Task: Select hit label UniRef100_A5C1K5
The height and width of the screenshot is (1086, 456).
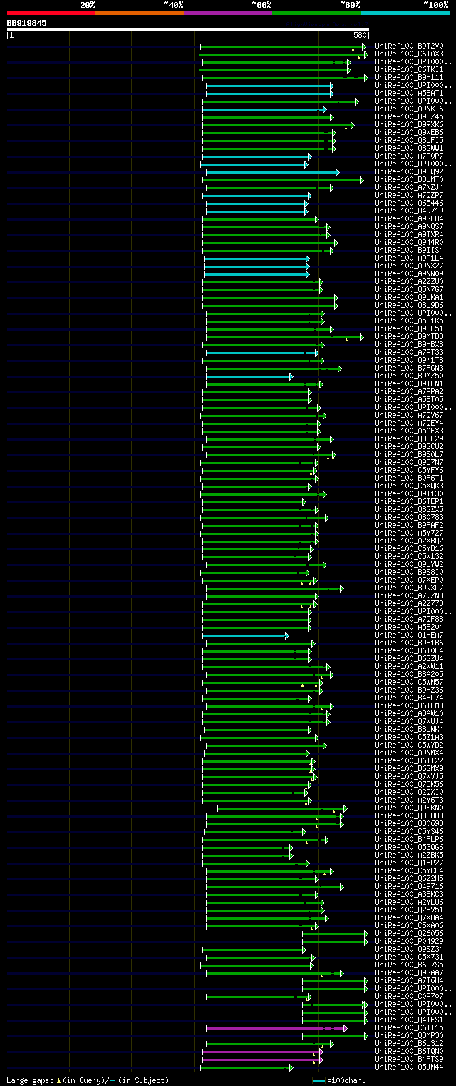Action: [x=409, y=321]
